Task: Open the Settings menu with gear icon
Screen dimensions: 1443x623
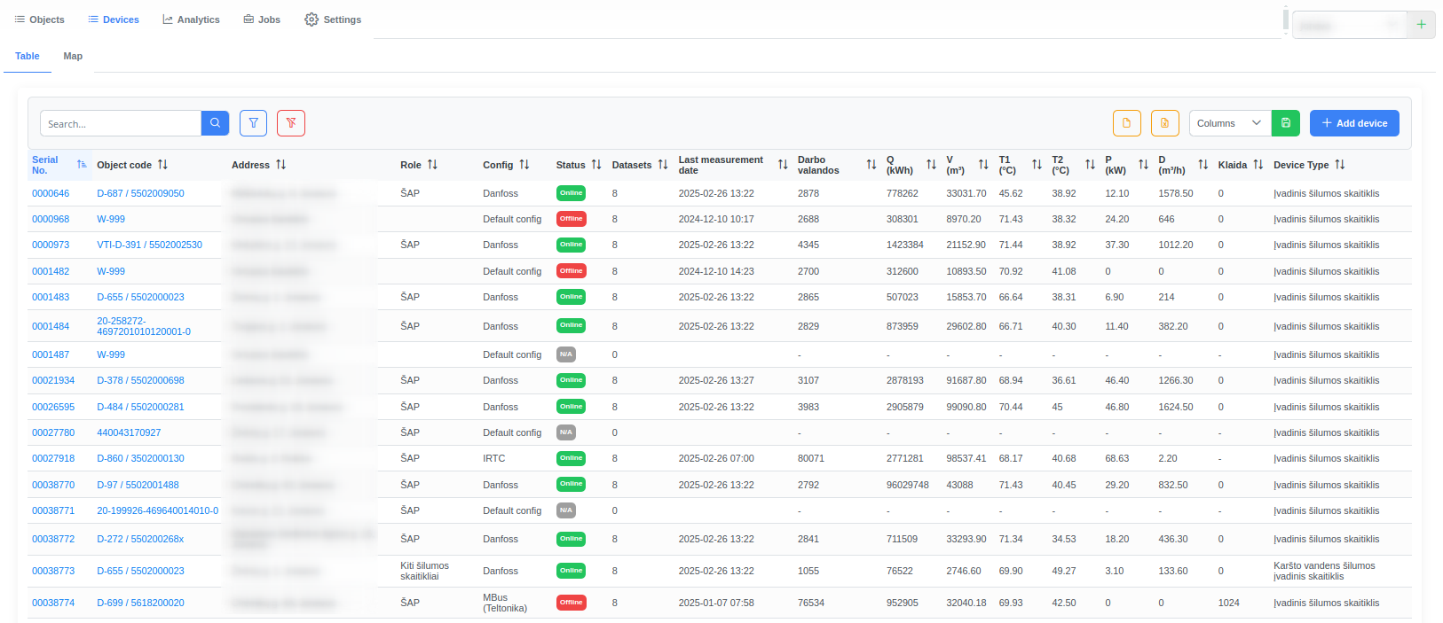Action: [333, 19]
